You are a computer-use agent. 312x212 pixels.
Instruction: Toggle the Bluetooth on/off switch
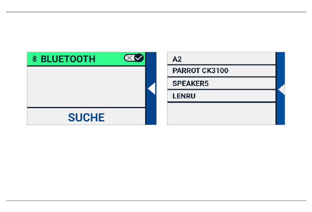click(x=134, y=58)
